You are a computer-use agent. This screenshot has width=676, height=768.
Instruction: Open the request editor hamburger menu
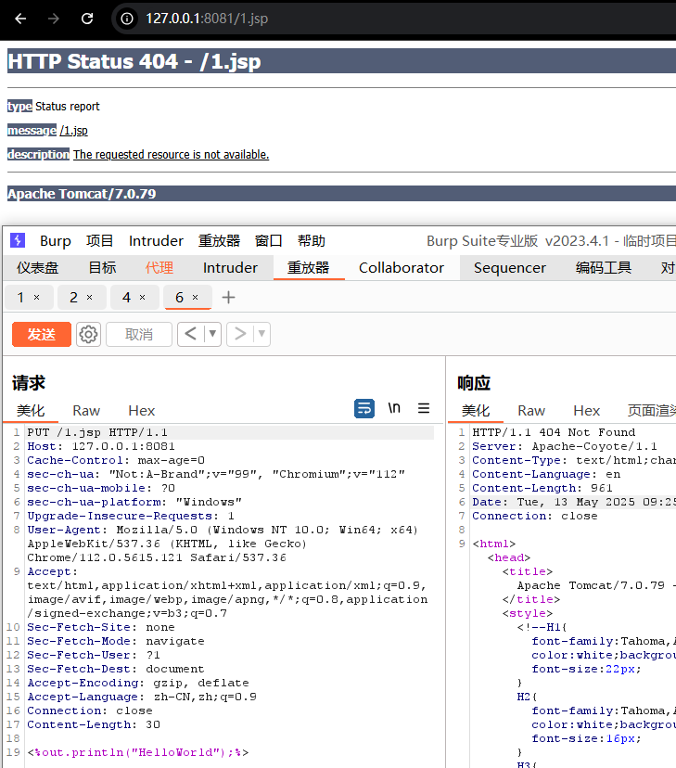[x=424, y=408]
